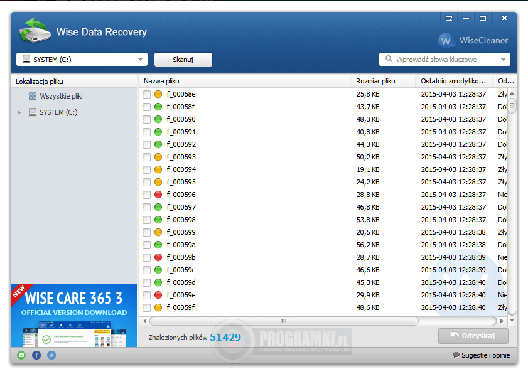Click the vertical scrollbar thumb
This screenshot has height=374, width=528.
click(x=512, y=105)
